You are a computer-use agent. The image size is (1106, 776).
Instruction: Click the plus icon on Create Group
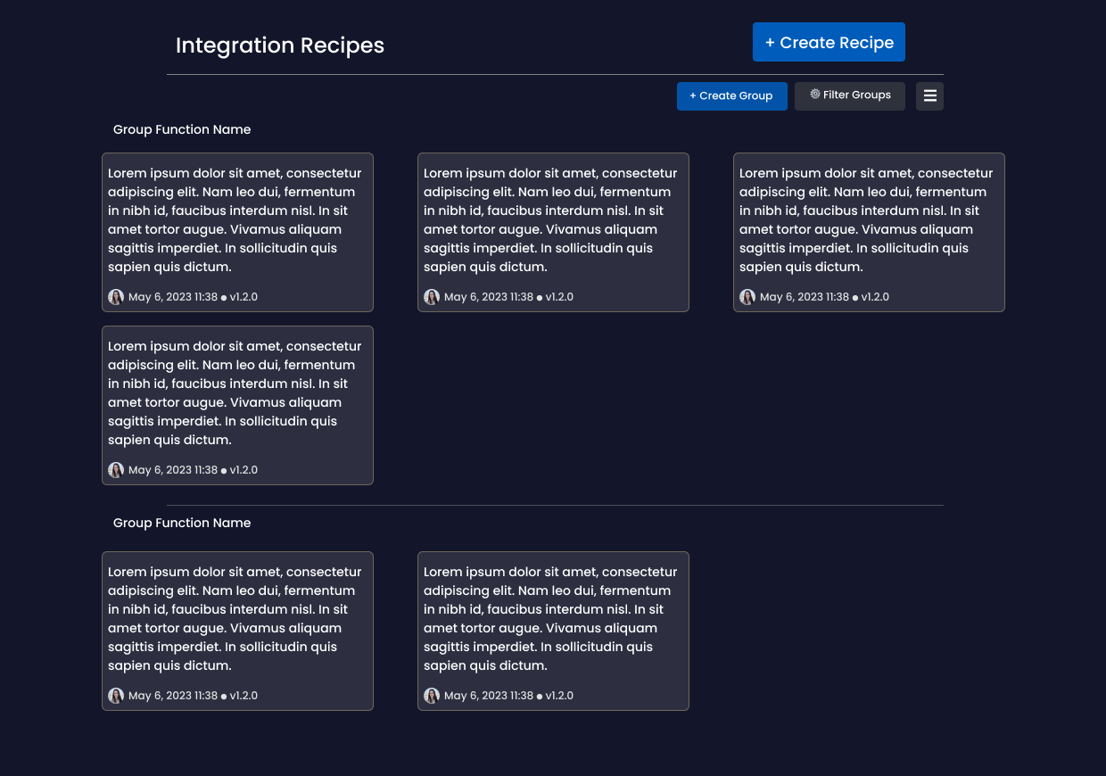pyautogui.click(x=691, y=95)
